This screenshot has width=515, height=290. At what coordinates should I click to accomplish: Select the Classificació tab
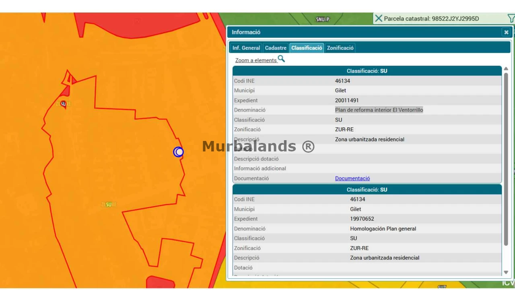point(307,48)
